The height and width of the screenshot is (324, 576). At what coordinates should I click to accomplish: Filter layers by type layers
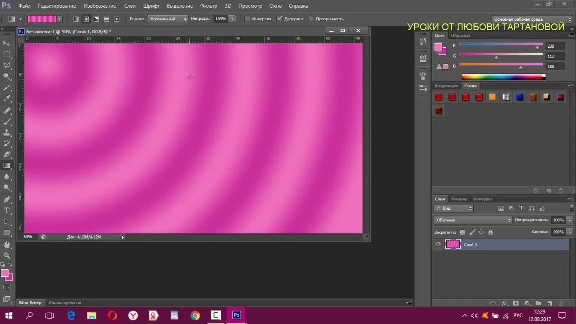pos(521,208)
